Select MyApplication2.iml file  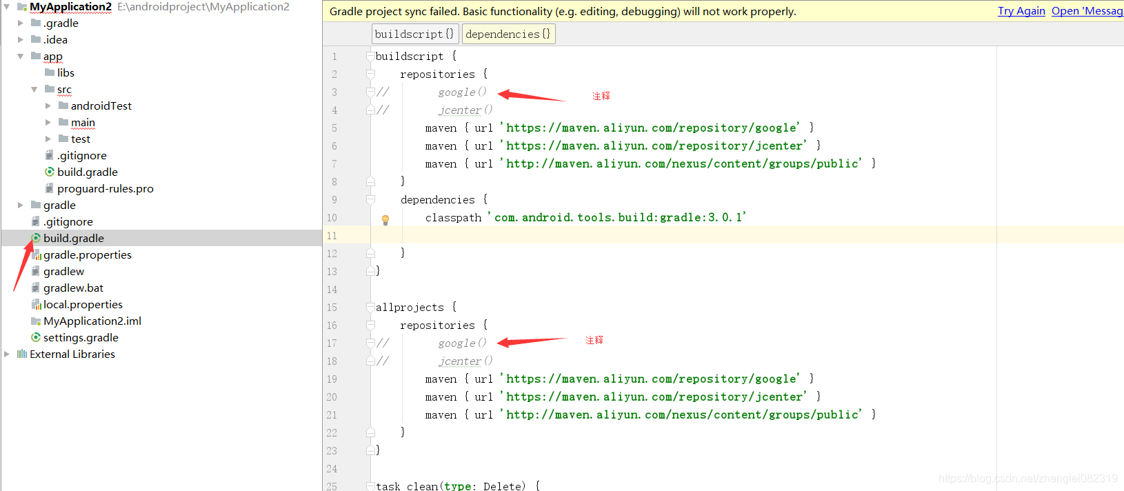pos(92,321)
